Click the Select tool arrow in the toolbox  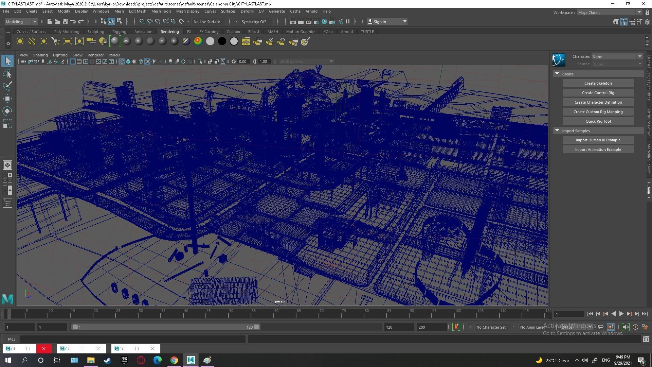tap(7, 61)
